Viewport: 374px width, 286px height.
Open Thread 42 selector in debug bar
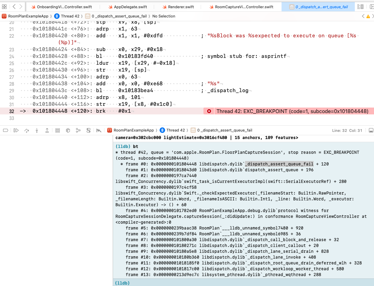175,130
